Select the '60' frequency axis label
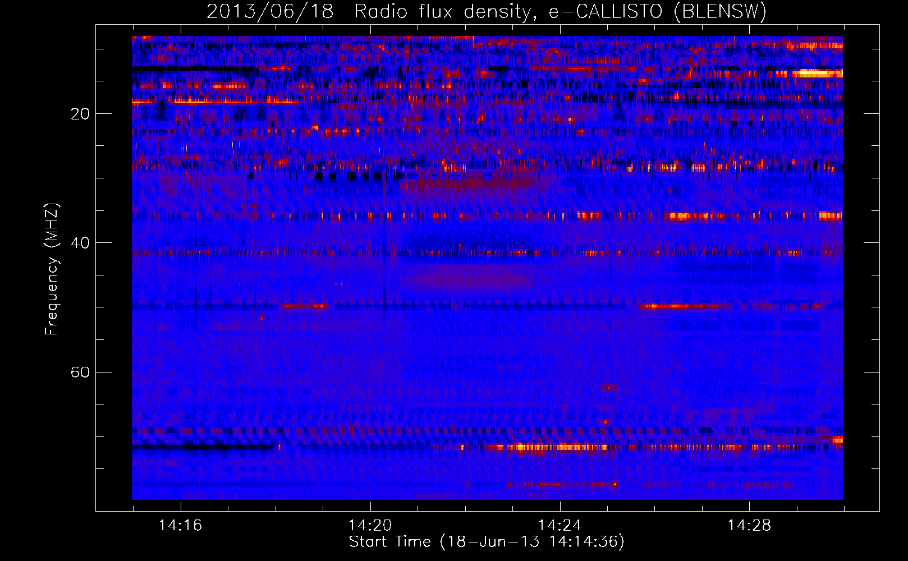908x561 pixels. 80,372
